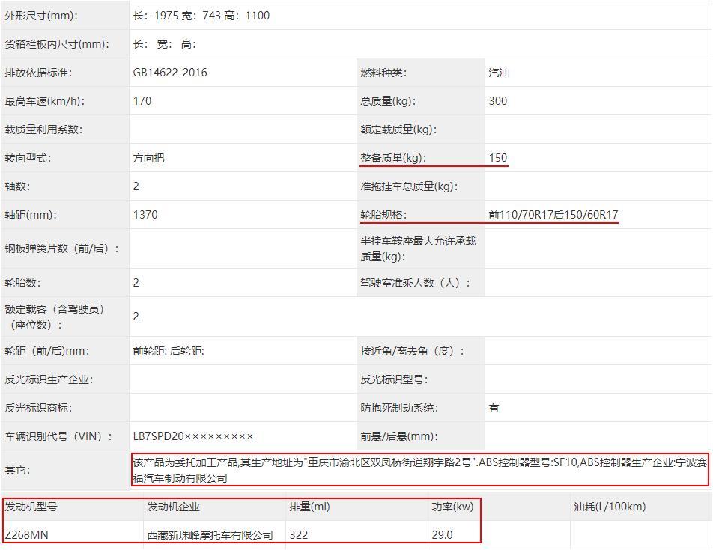
Task: Click the 整备质量(kg) label
Action: pos(392,158)
